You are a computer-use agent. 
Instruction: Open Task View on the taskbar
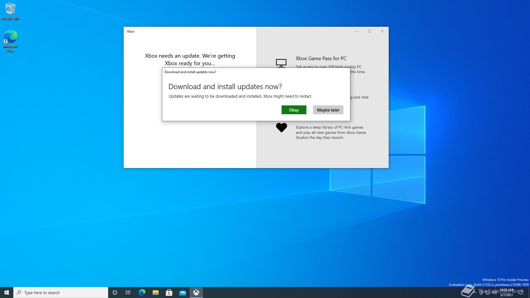pyautogui.click(x=128, y=292)
